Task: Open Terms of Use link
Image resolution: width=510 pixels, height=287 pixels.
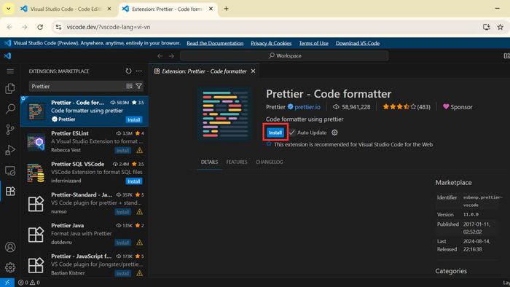Action: coord(313,43)
